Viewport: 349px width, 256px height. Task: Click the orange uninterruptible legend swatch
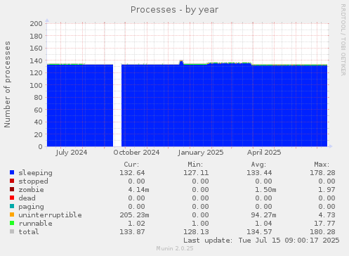(12, 215)
